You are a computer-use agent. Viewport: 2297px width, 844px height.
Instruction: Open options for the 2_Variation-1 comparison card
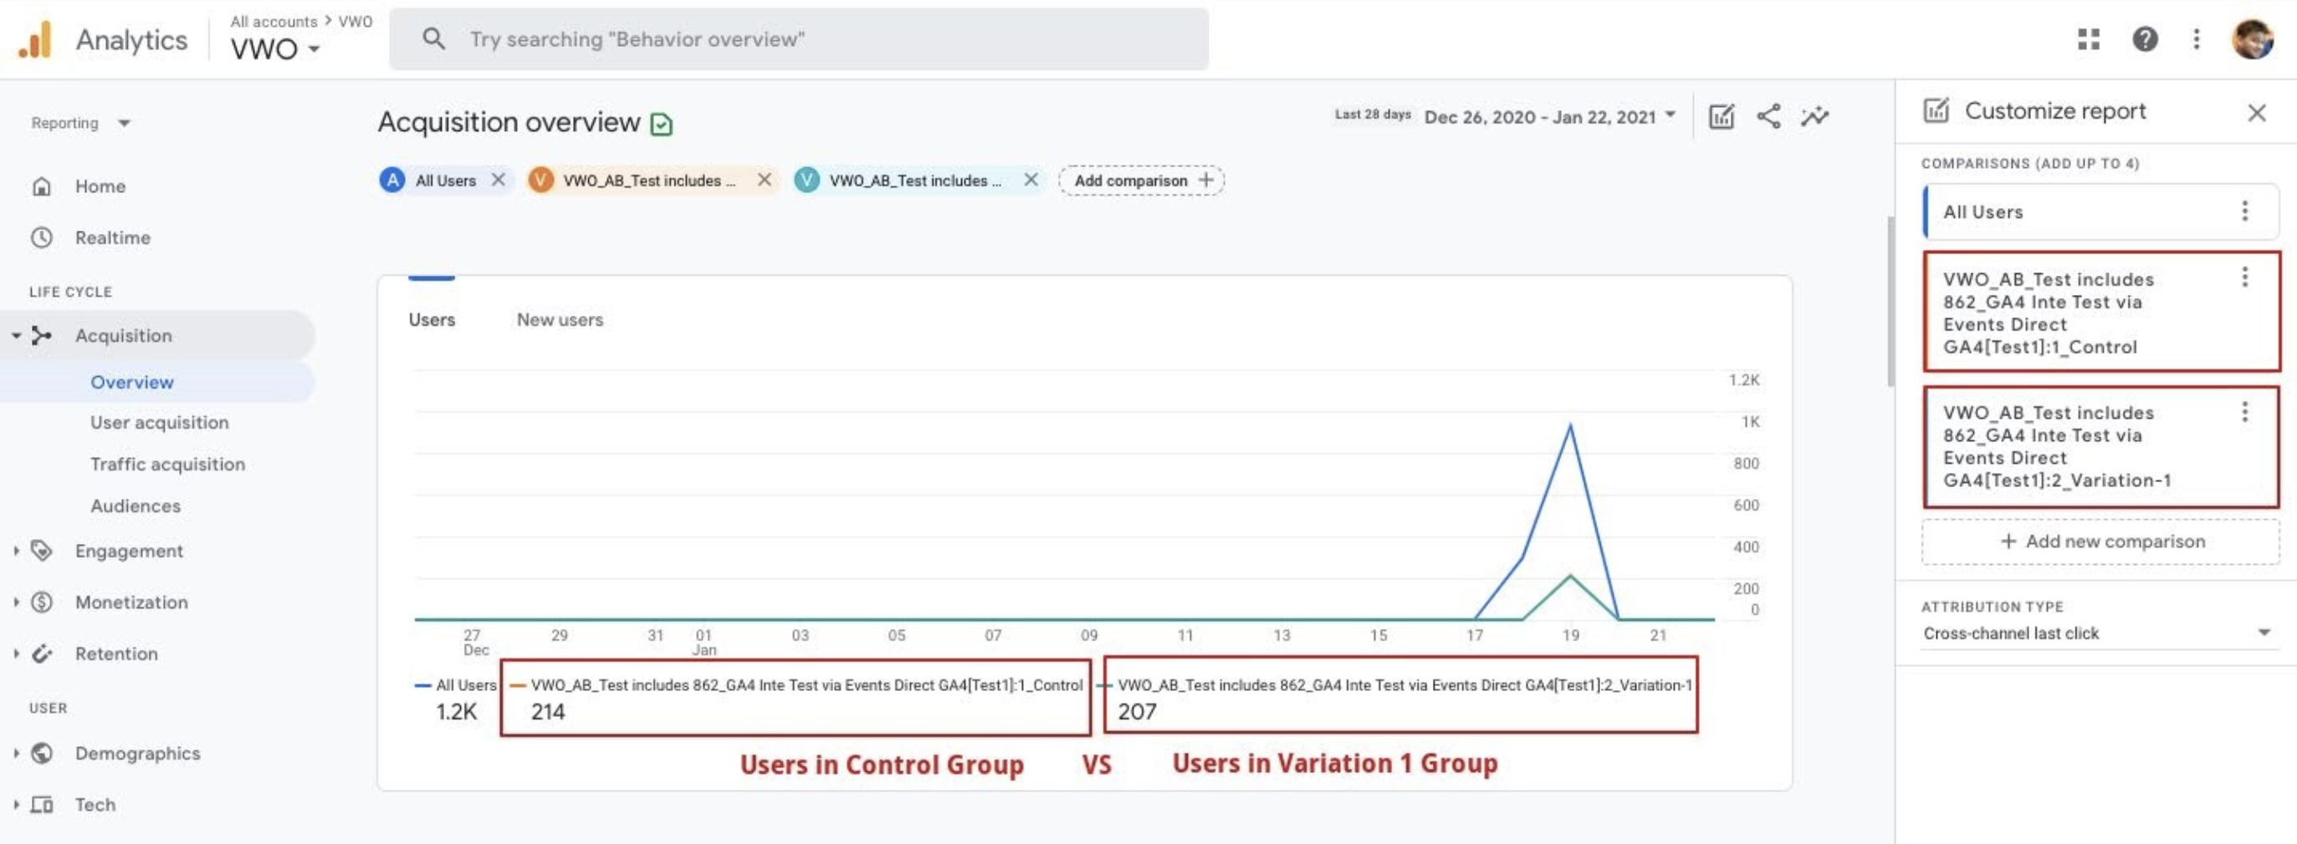(x=2244, y=412)
